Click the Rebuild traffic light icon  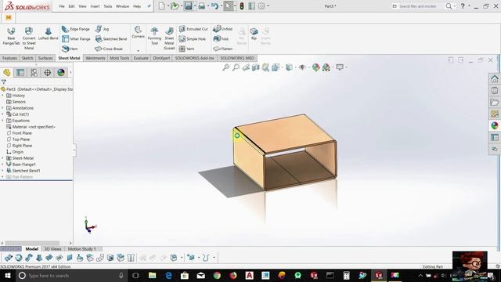click(x=242, y=6)
